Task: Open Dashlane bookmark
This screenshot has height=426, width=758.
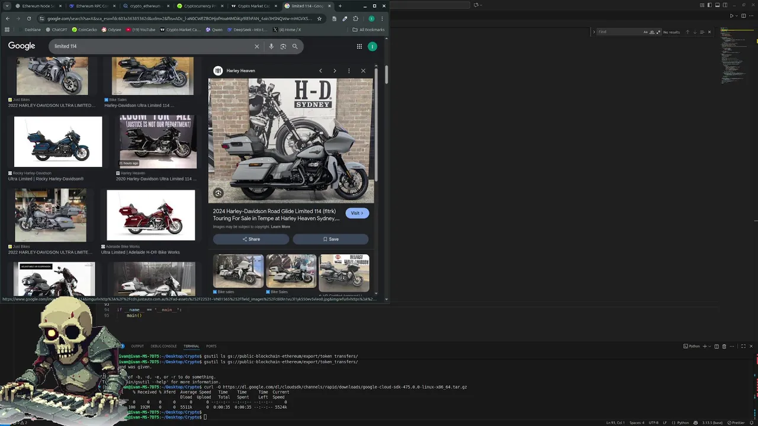Action: click(28, 30)
